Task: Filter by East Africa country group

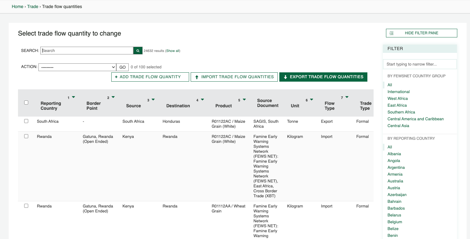Action: click(397, 105)
